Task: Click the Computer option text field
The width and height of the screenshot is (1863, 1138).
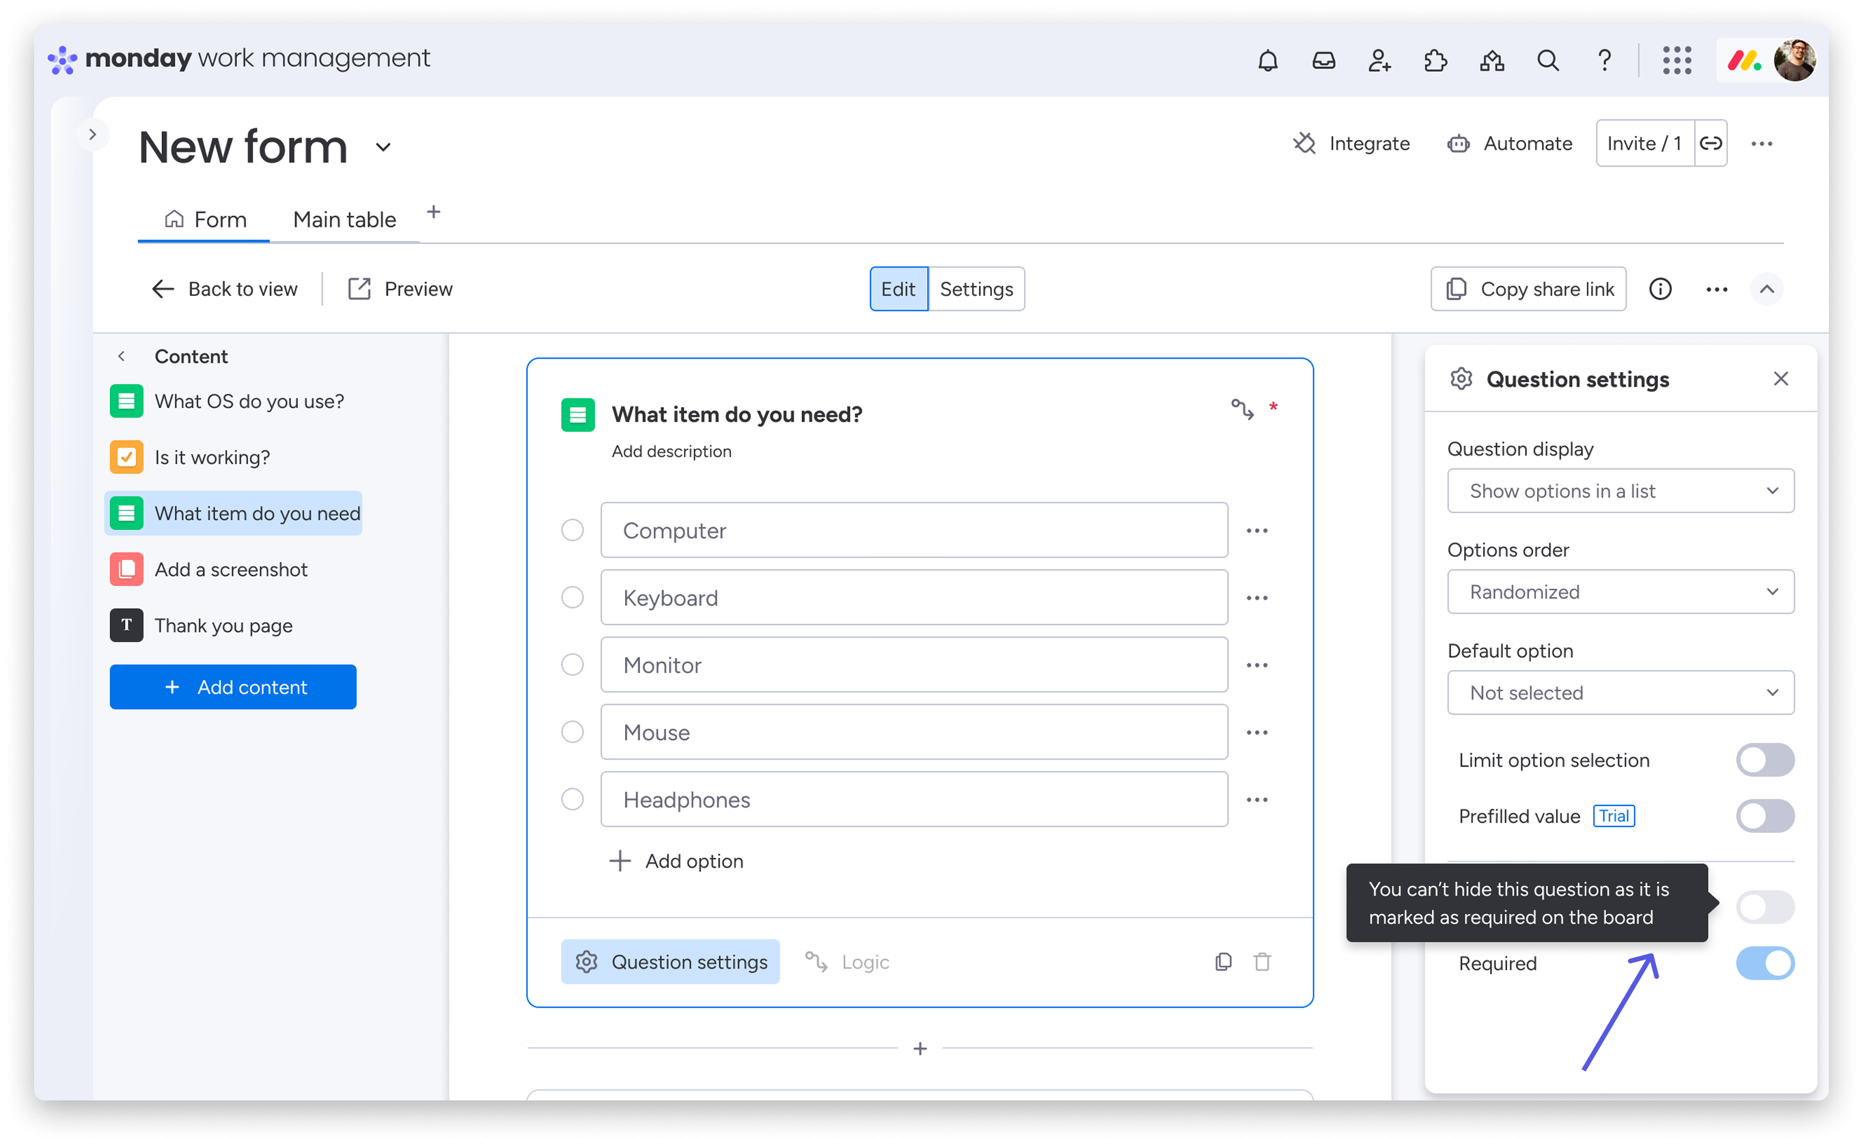Action: point(914,530)
